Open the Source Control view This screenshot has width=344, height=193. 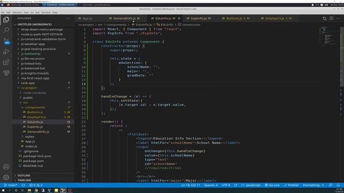(6, 41)
